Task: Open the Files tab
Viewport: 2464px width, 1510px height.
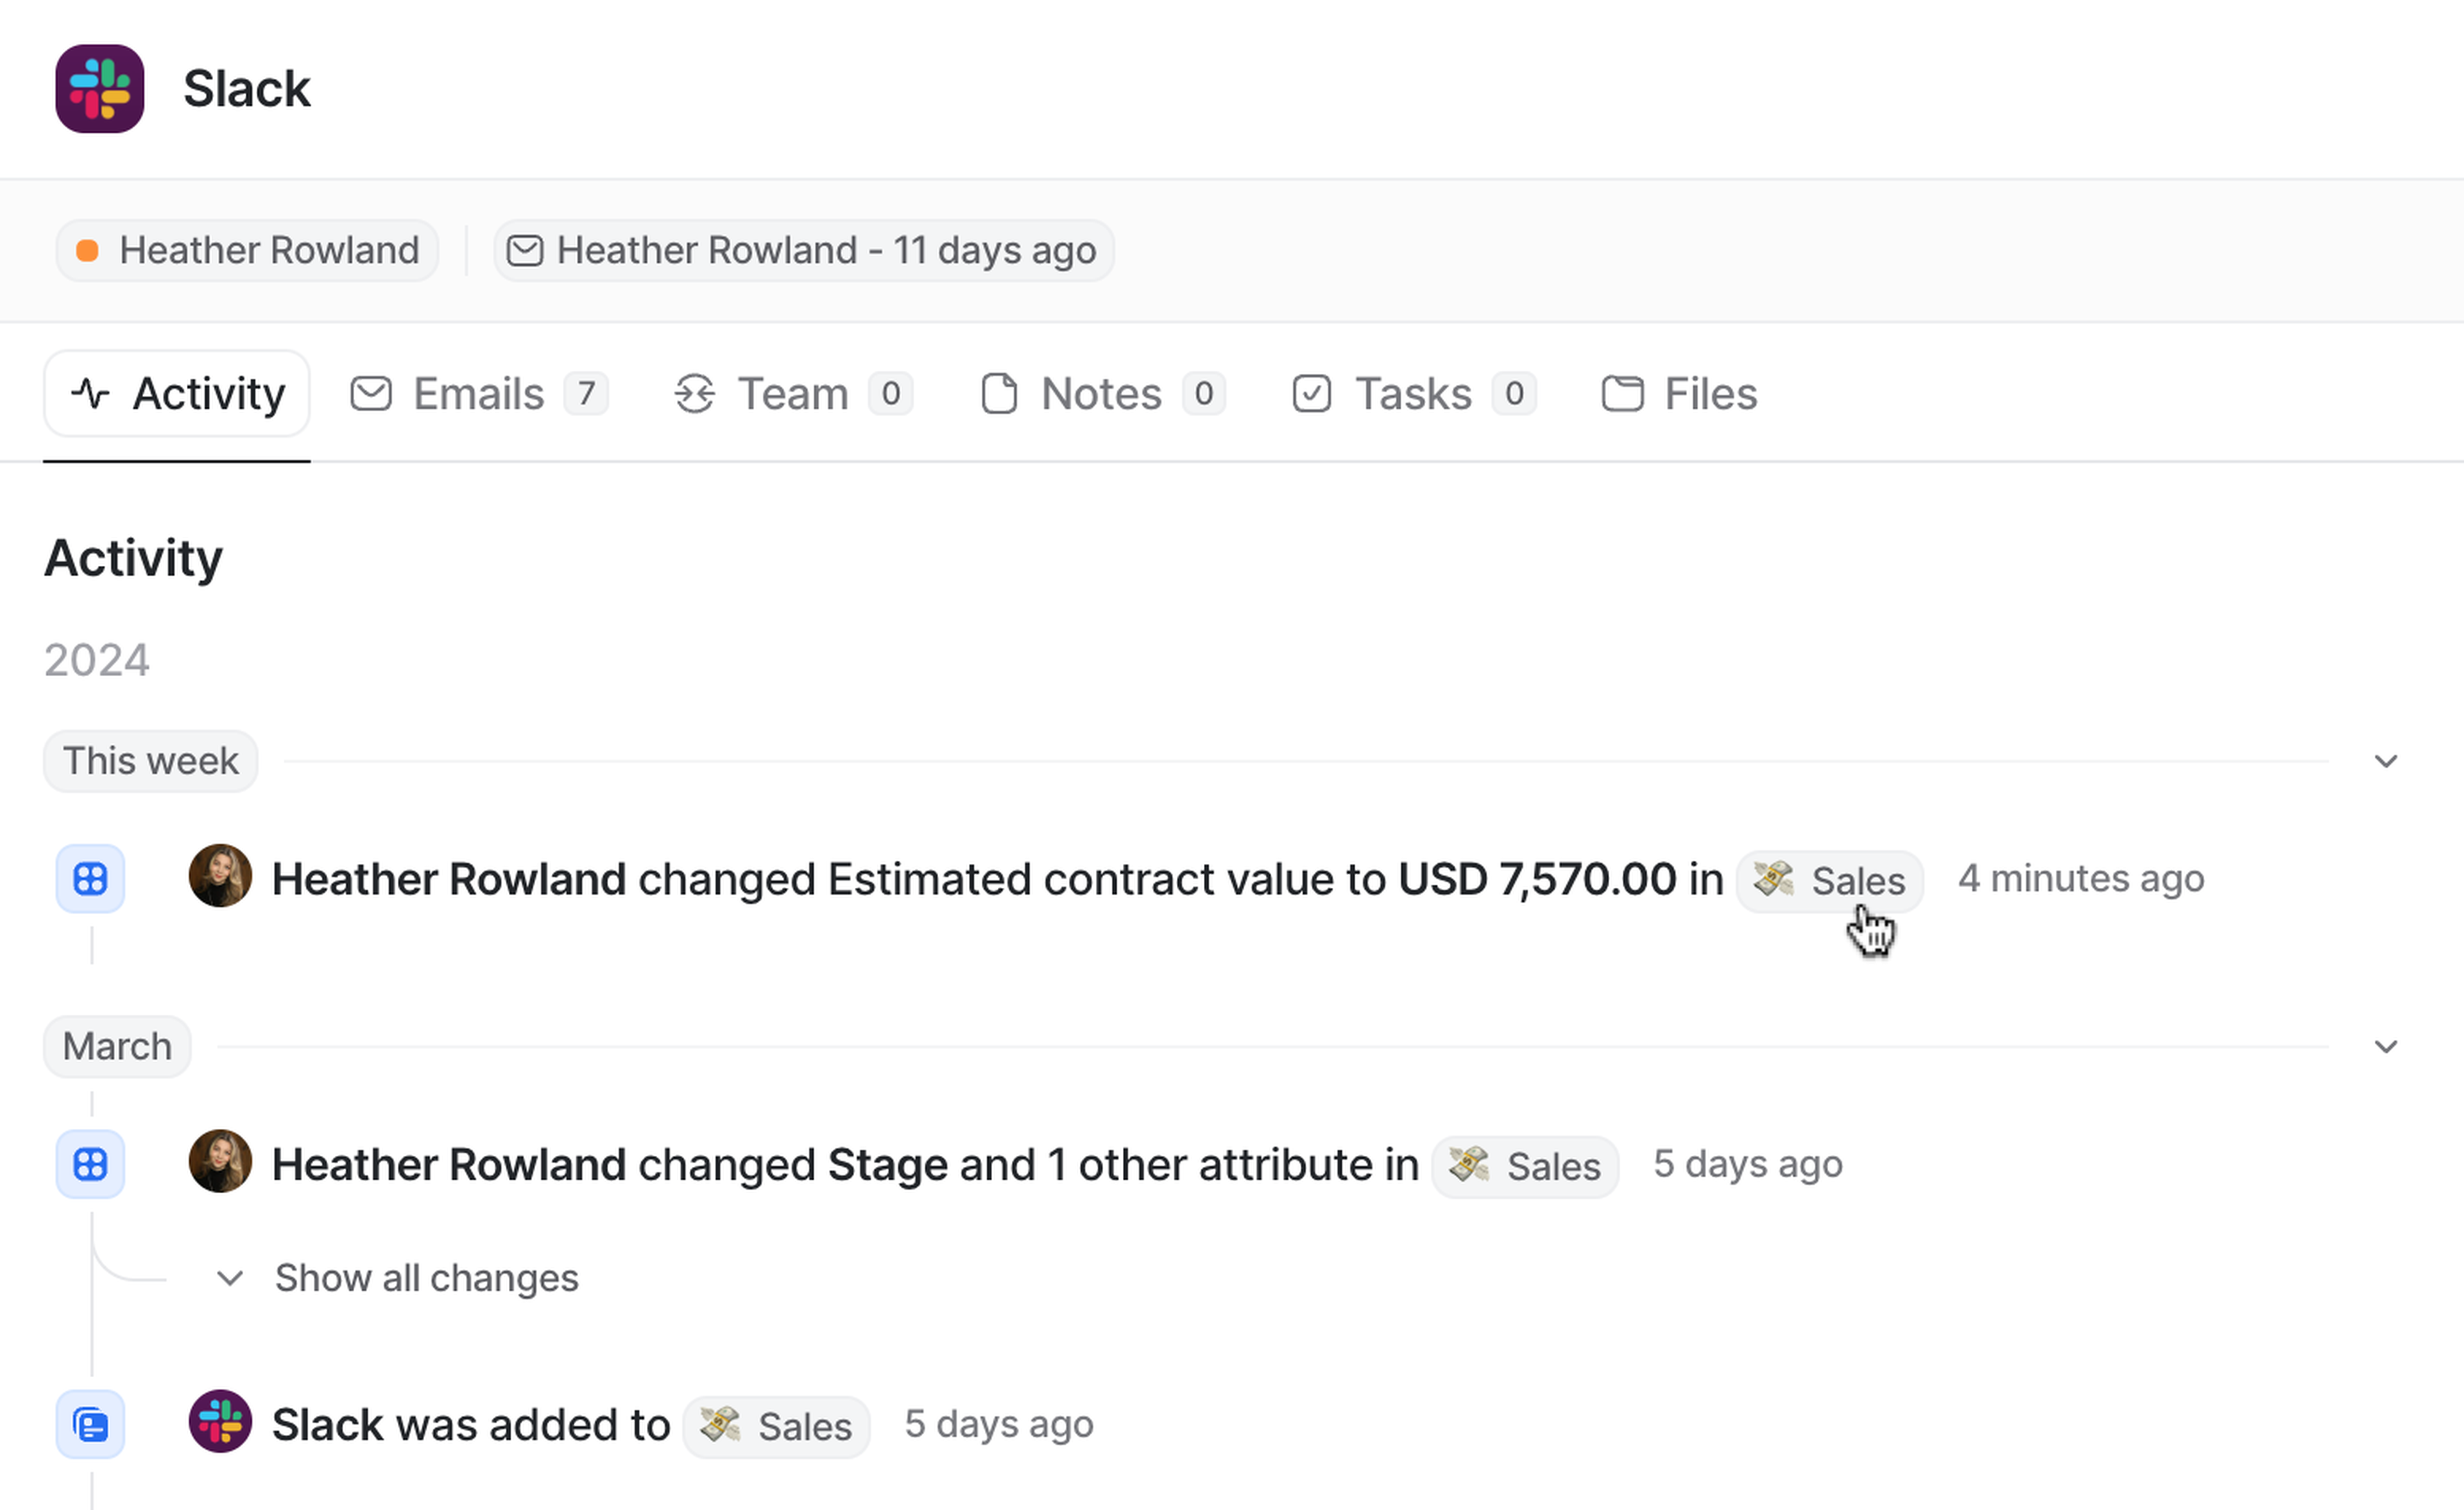Action: click(x=1679, y=394)
